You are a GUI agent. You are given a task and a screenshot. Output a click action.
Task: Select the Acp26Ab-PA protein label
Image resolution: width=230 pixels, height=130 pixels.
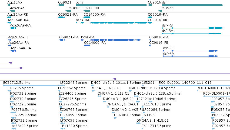pos(18,43)
